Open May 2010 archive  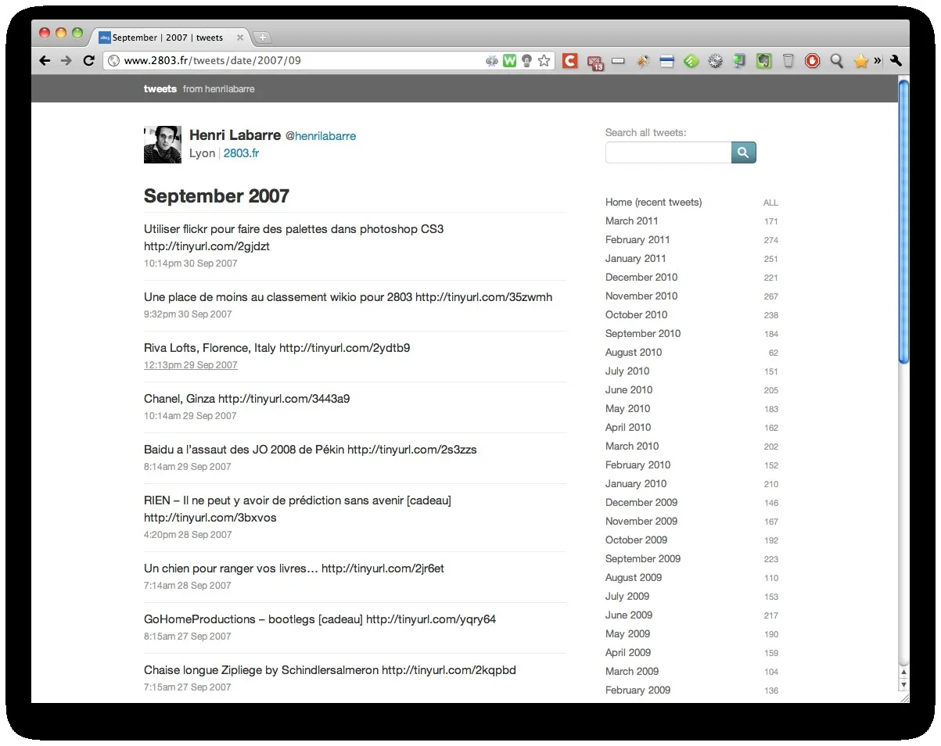pos(628,409)
